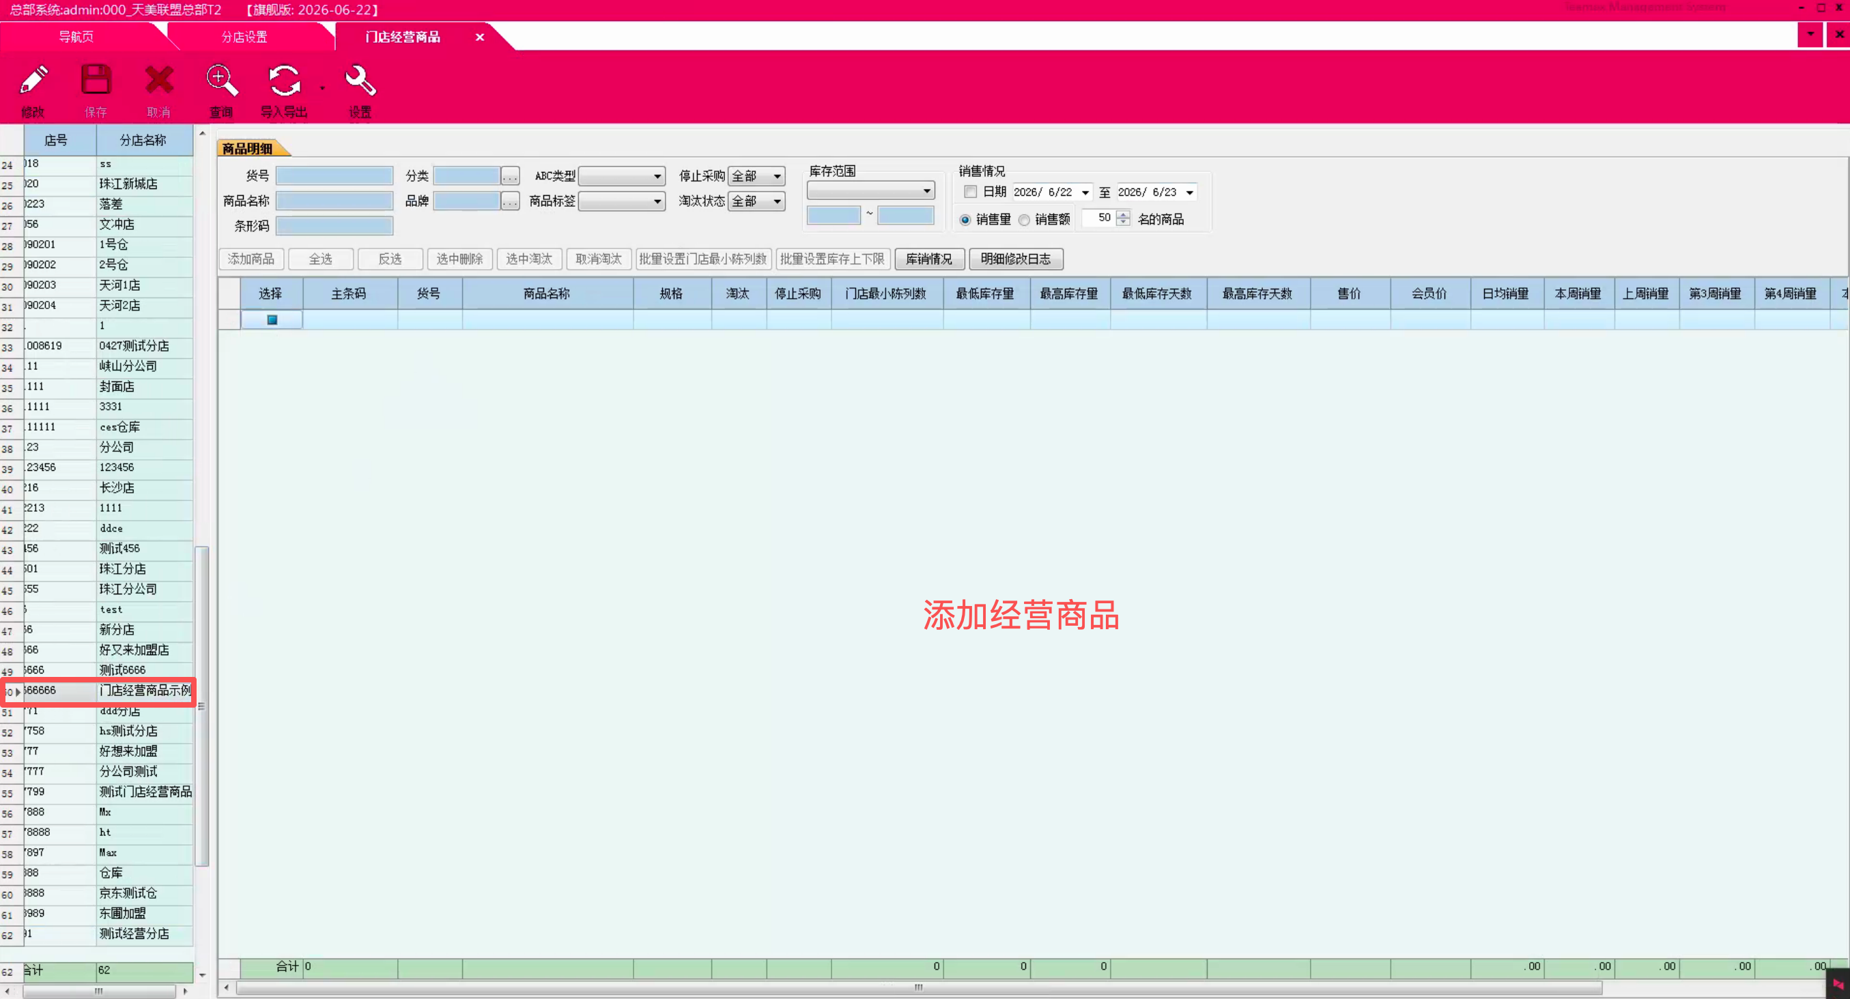Focus the 条形码 input field
Image resolution: width=1850 pixels, height=999 pixels.
[x=334, y=227]
